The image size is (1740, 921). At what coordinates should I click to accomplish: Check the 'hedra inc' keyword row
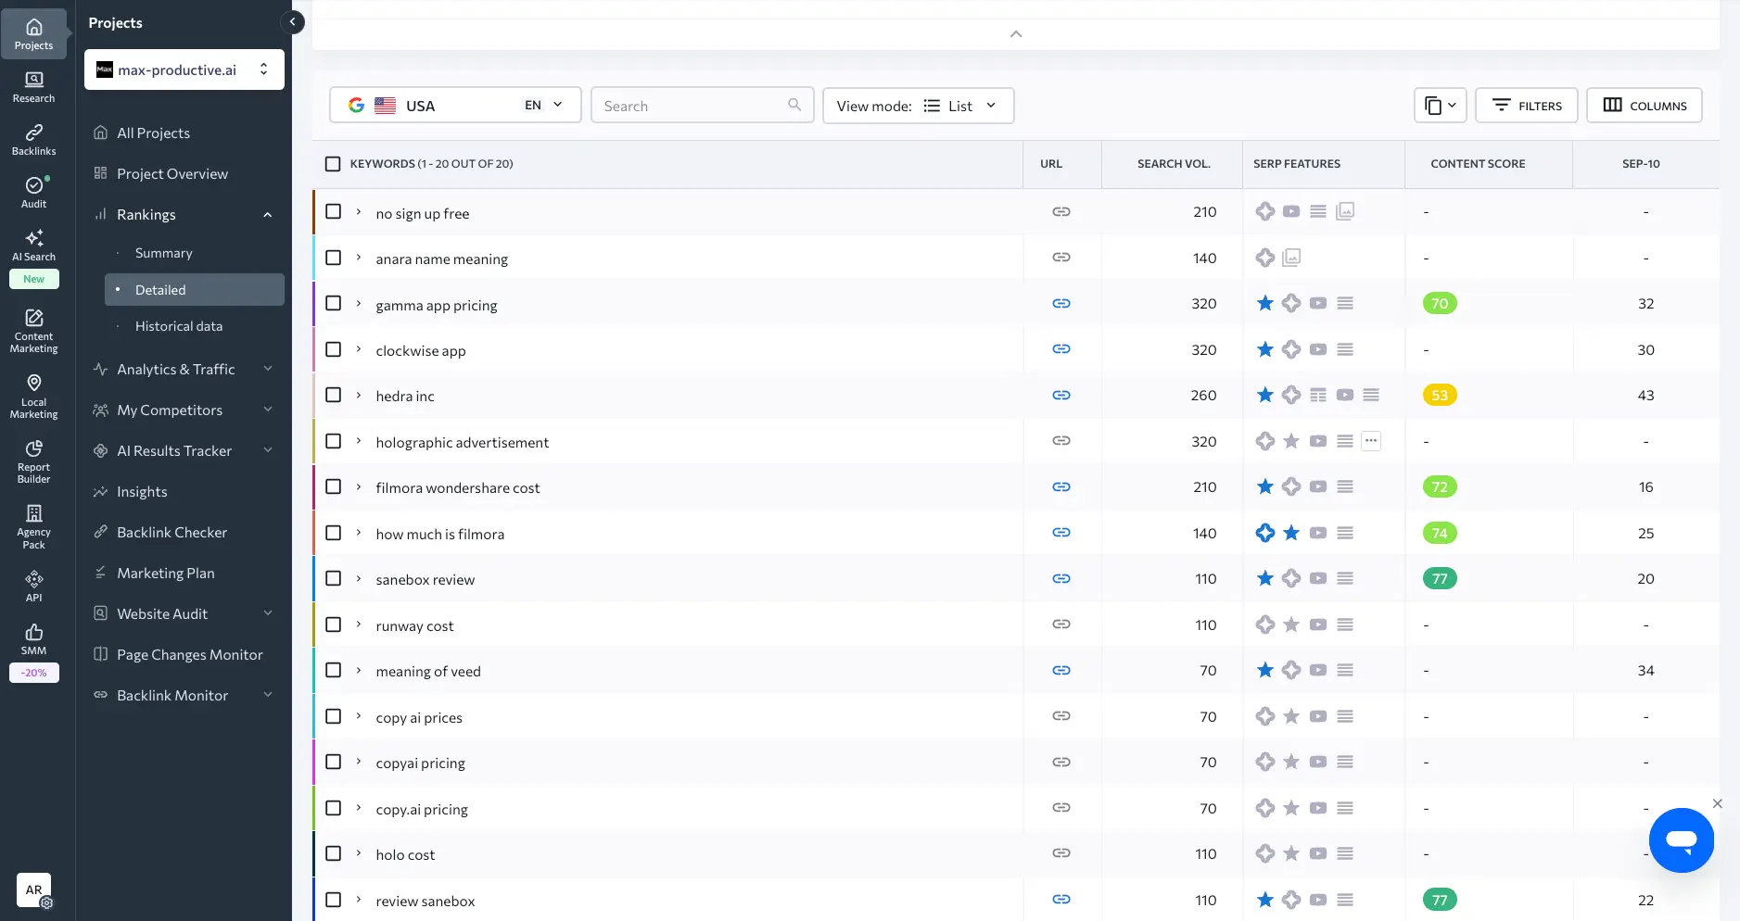tap(333, 395)
